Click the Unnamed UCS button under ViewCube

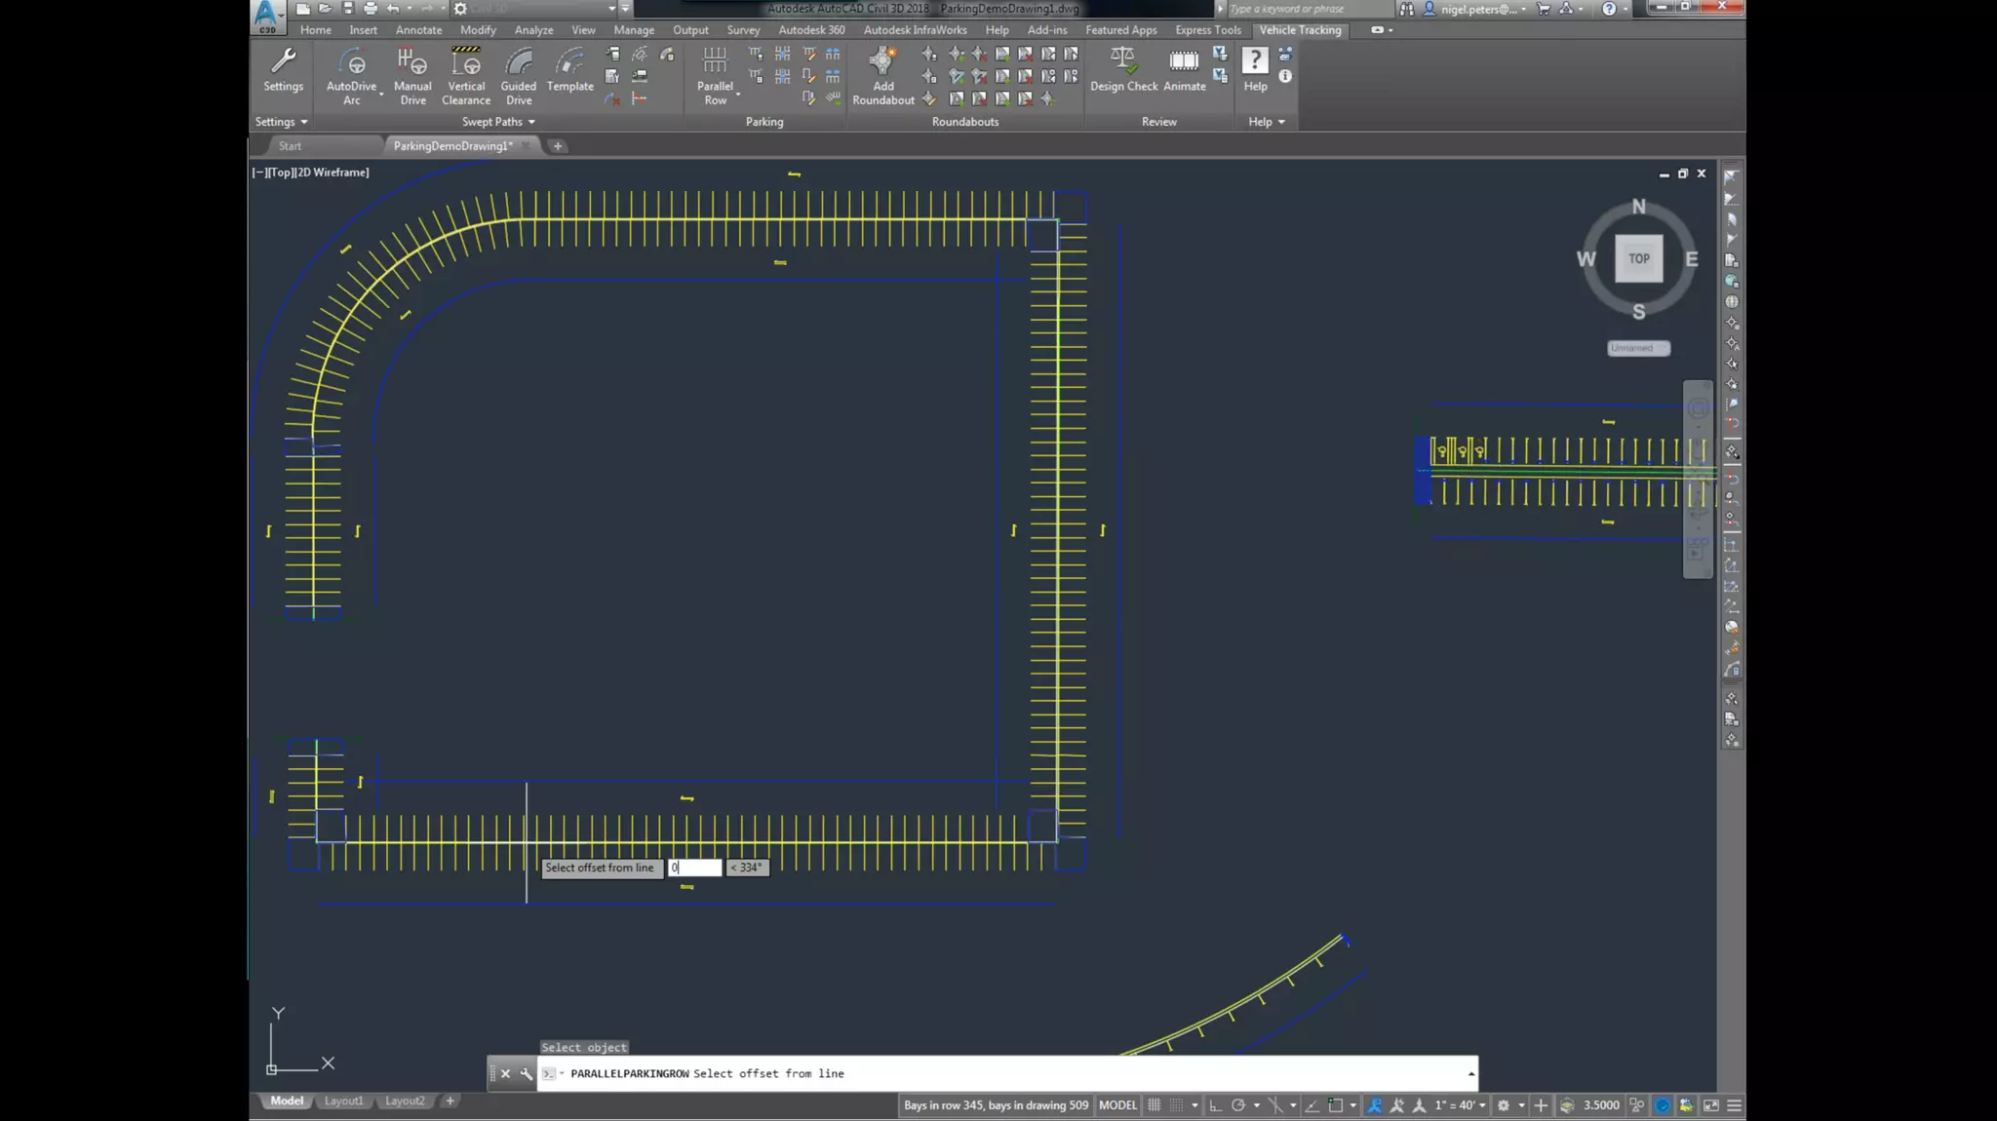coord(1638,348)
